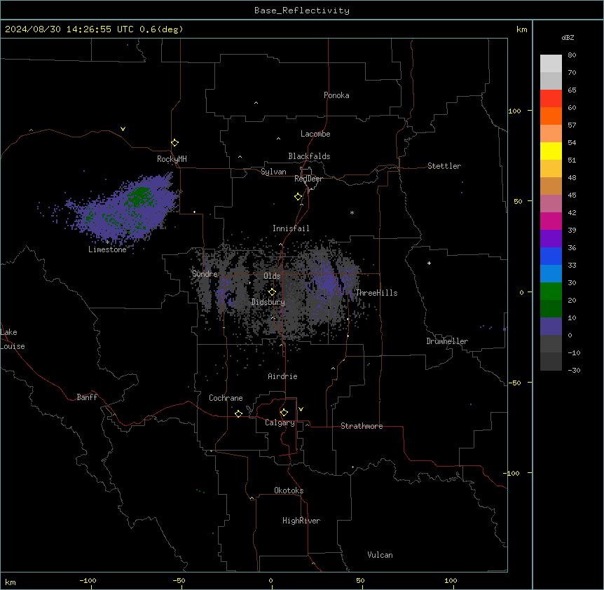The image size is (604, 590).
Task: Click the Ponoka city label
Action: coord(336,95)
